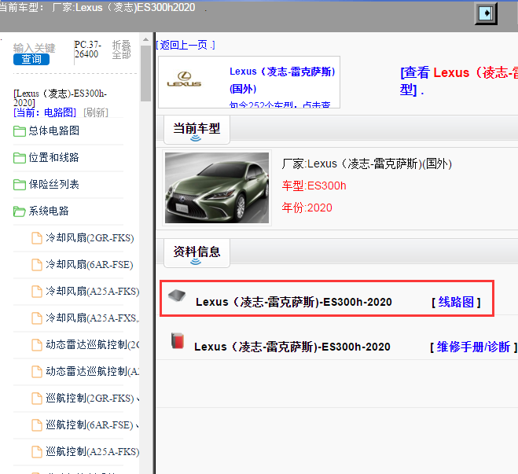Click the 厂家:Lexus（凌志-雷克萨斯)(国外) text
The height and width of the screenshot is (474, 518).
(367, 164)
